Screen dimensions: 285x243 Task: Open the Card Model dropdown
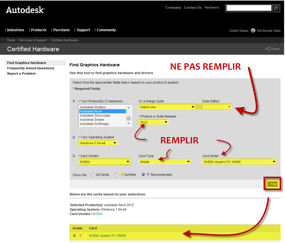[x=239, y=162]
